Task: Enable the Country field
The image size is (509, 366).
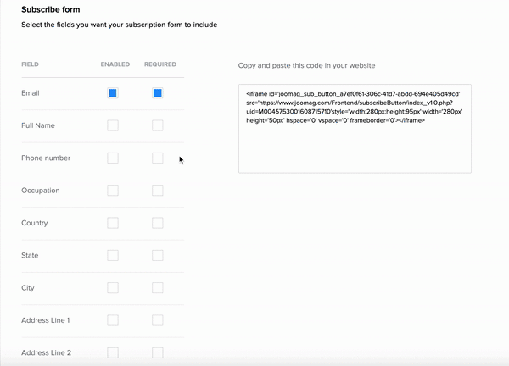Action: click(113, 223)
